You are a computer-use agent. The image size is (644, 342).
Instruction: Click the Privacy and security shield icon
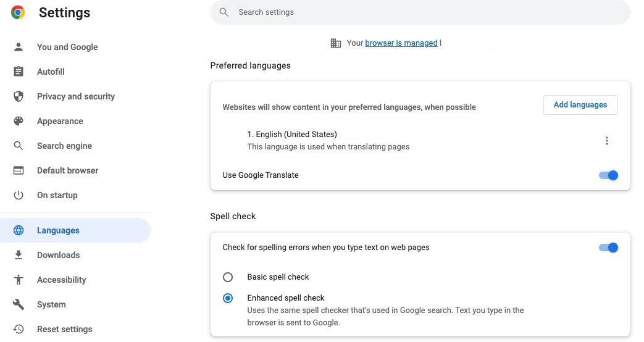pyautogui.click(x=19, y=96)
